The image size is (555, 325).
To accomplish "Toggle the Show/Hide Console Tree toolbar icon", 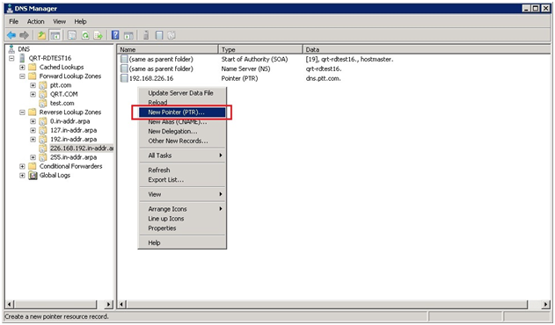I will (55, 35).
